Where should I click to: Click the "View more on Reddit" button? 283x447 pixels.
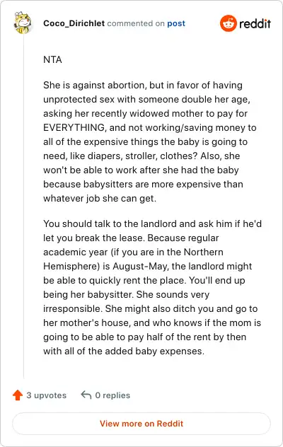click(141, 424)
